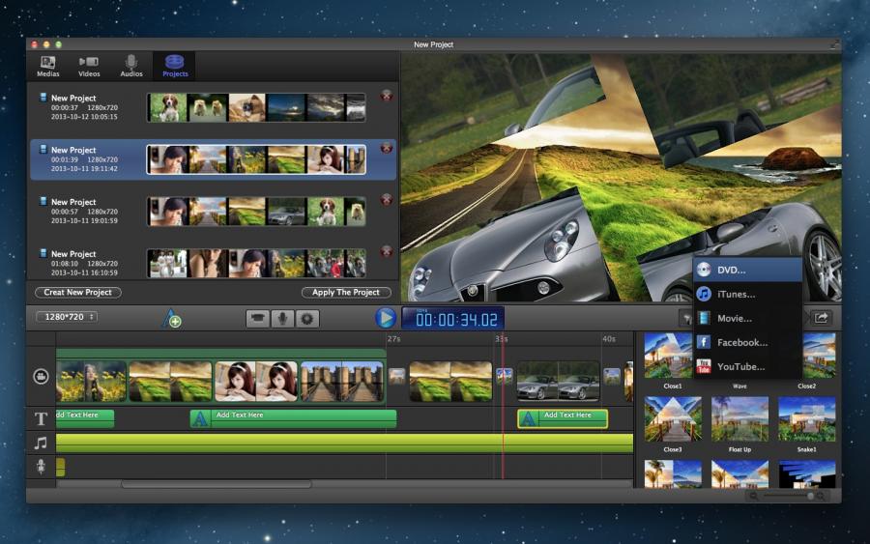Click thumbnail strip of 00:00:57 project
Screen dimensions: 870x544
click(x=256, y=212)
